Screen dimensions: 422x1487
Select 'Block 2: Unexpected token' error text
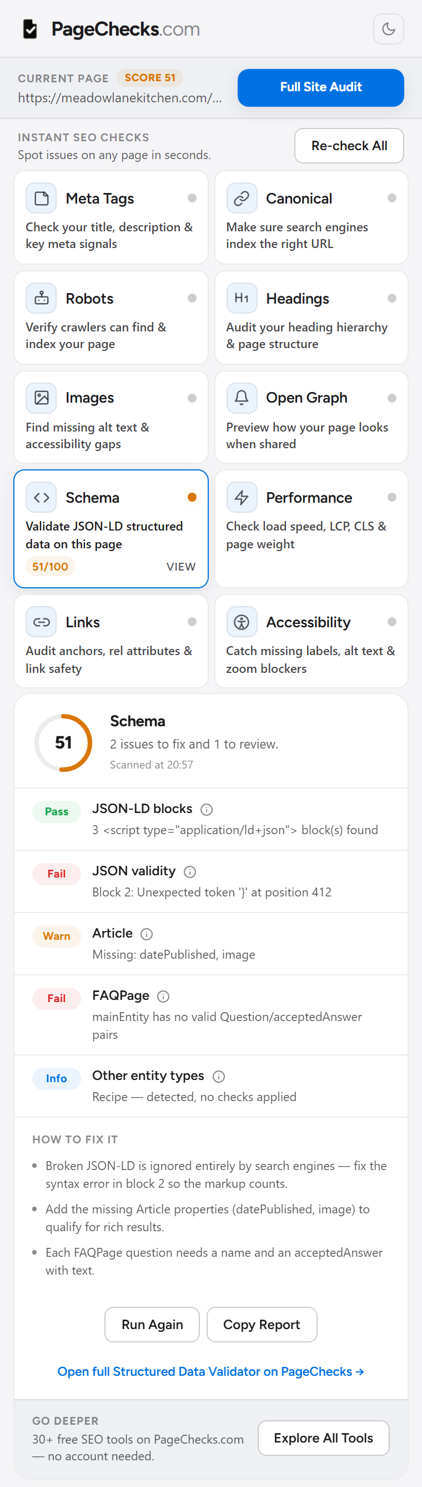pos(212,893)
